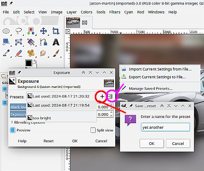This screenshot has height=171, width=204.
Task: Choose the Move tool
Action: coord(43,31)
